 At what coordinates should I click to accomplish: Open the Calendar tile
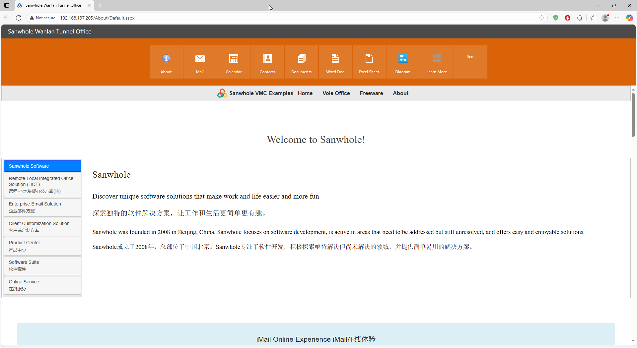click(x=234, y=62)
